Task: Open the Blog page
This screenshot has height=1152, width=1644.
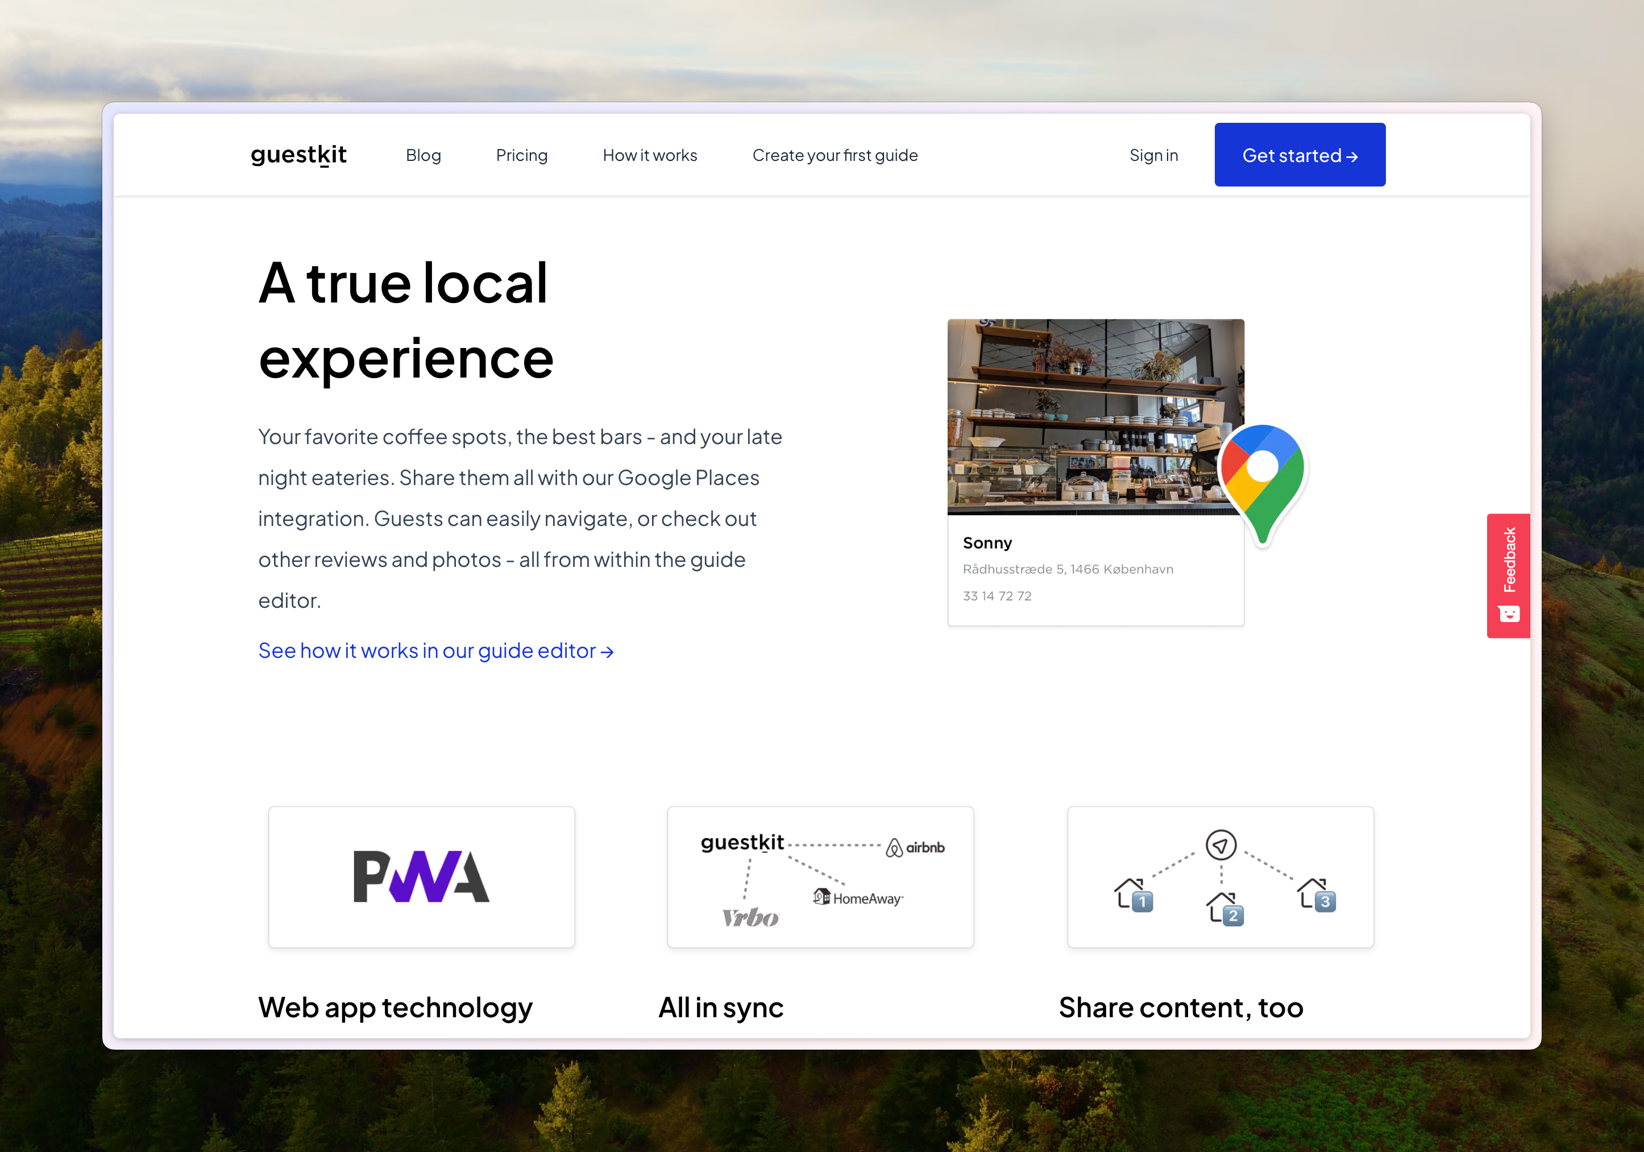Action: (423, 155)
